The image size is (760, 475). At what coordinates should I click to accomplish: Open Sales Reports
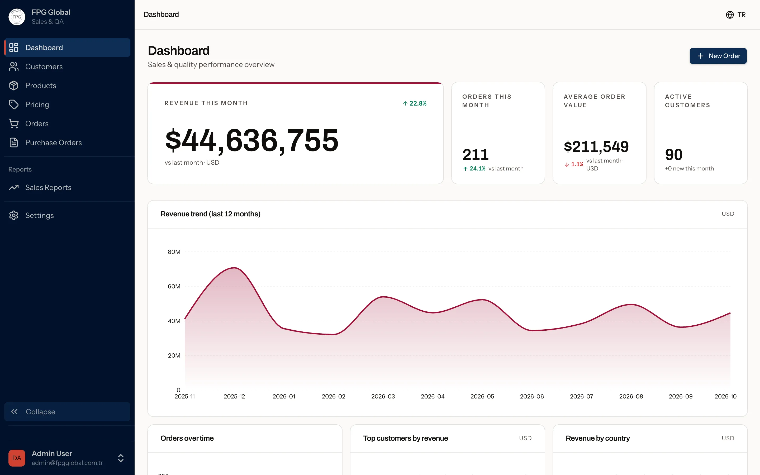[x=67, y=188]
